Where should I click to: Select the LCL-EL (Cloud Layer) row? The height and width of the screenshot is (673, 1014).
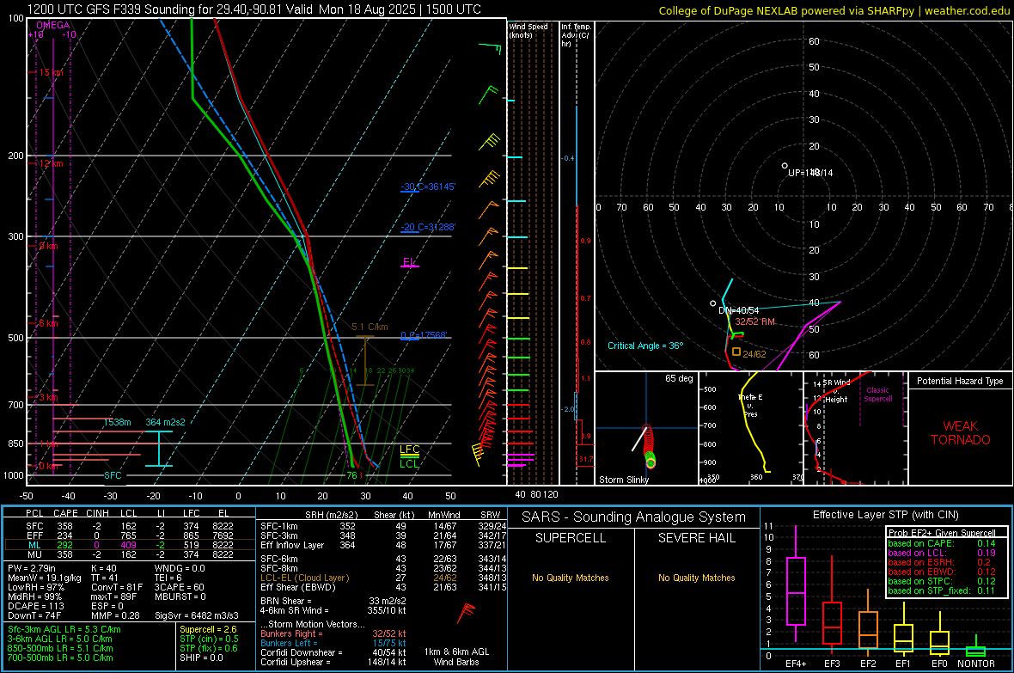[x=383, y=578]
